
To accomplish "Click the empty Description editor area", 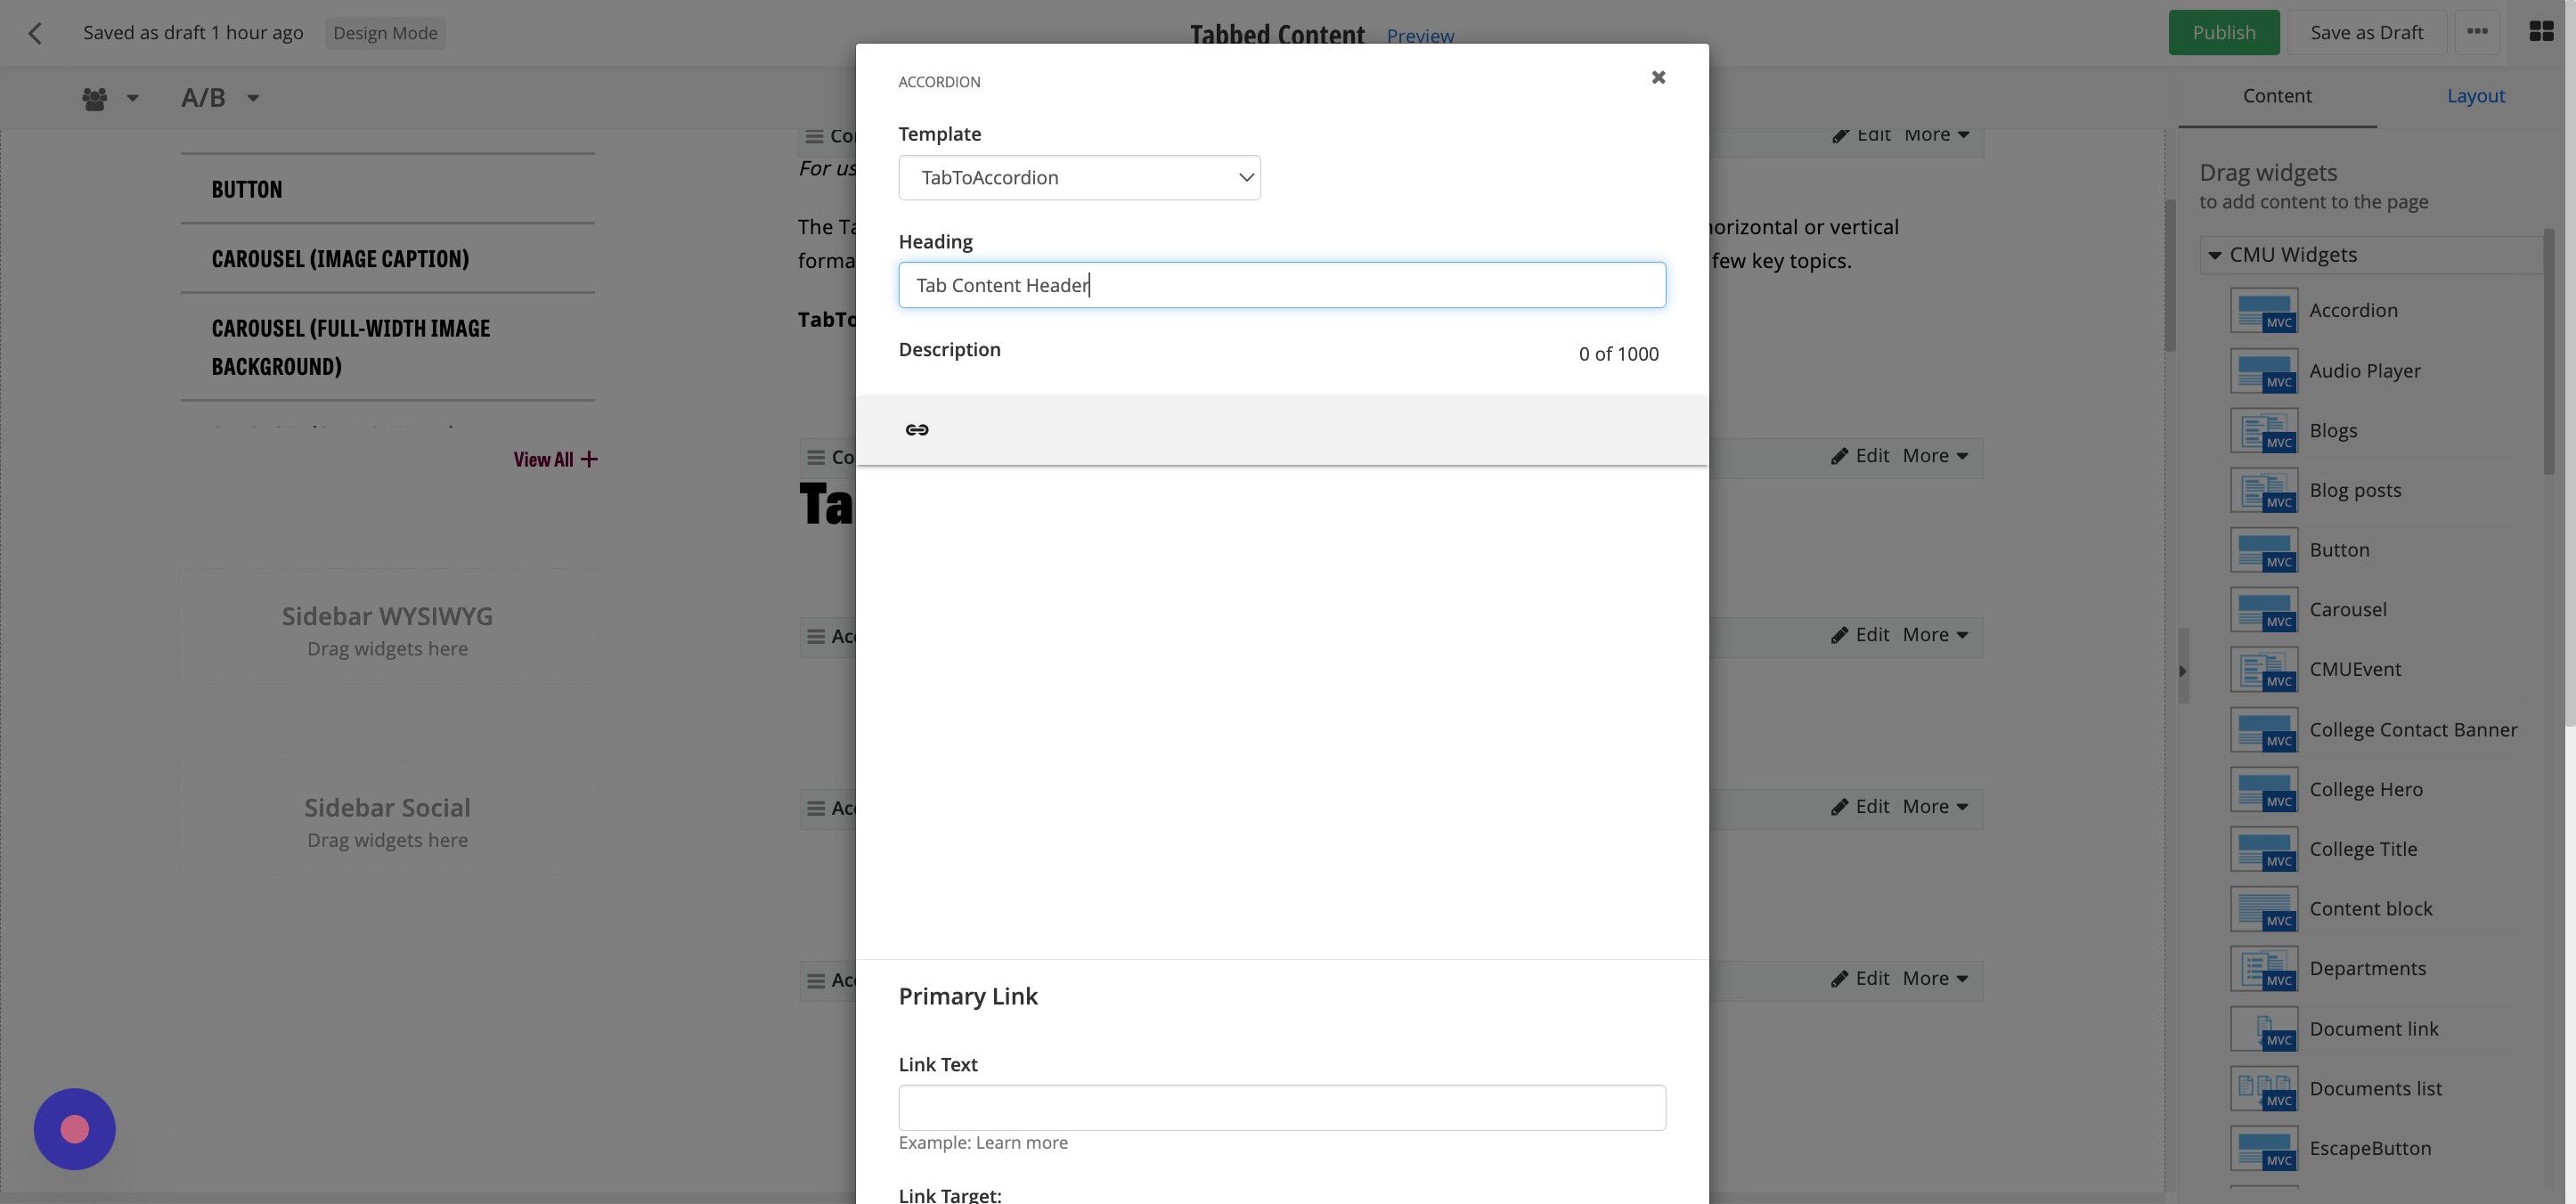I will coord(1282,711).
